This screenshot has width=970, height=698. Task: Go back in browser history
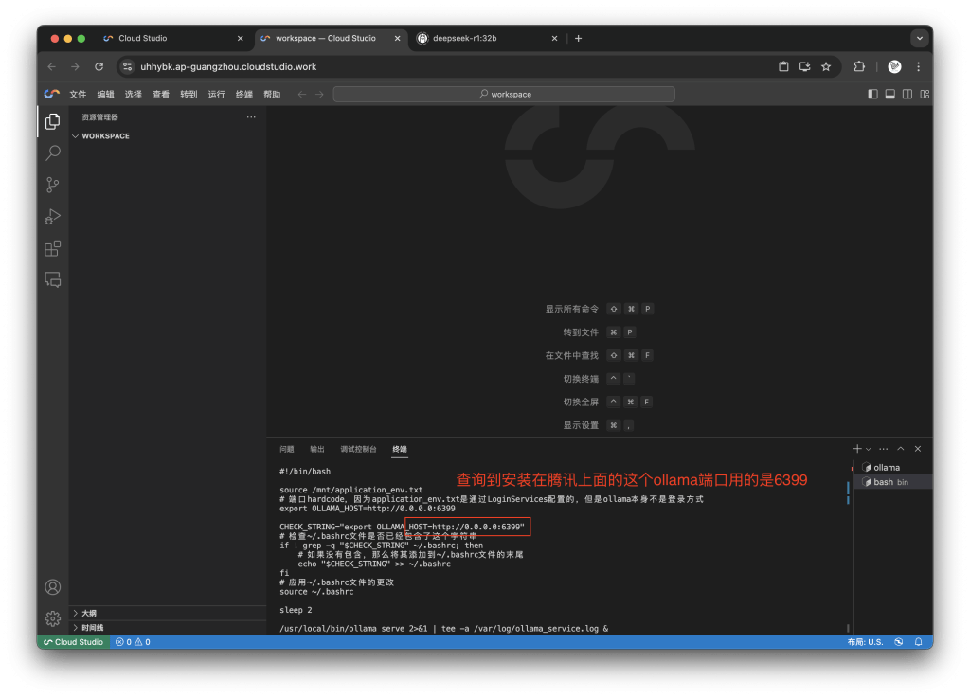(x=52, y=67)
